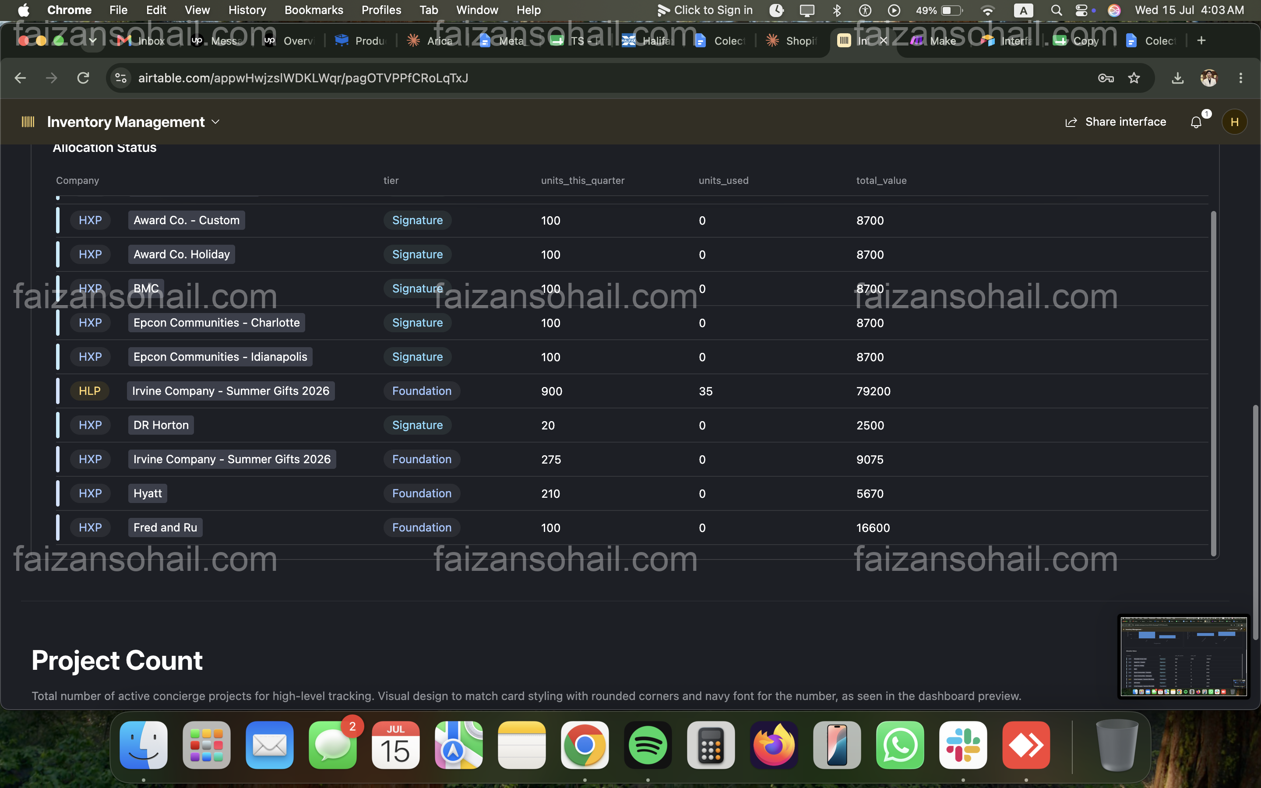Viewport: 1261px width, 788px height.
Task: Open the saved password key icon
Action: coord(1106,77)
